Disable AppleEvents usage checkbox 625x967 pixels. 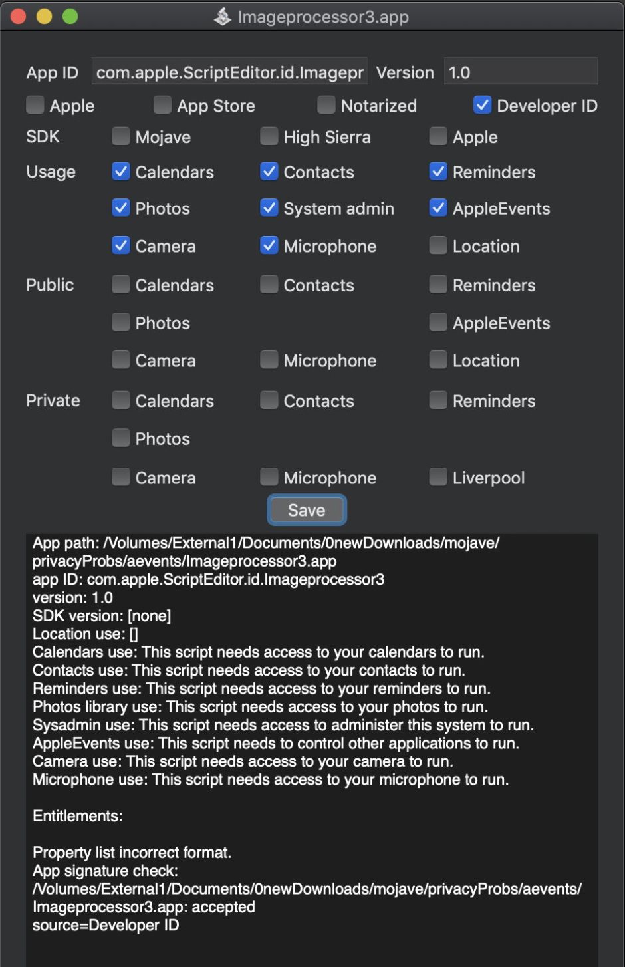(x=438, y=208)
